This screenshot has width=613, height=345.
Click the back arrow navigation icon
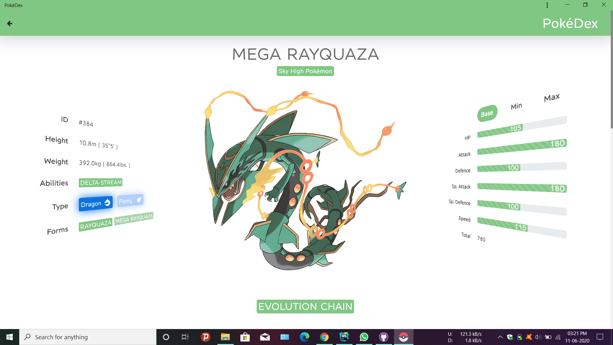pos(10,23)
